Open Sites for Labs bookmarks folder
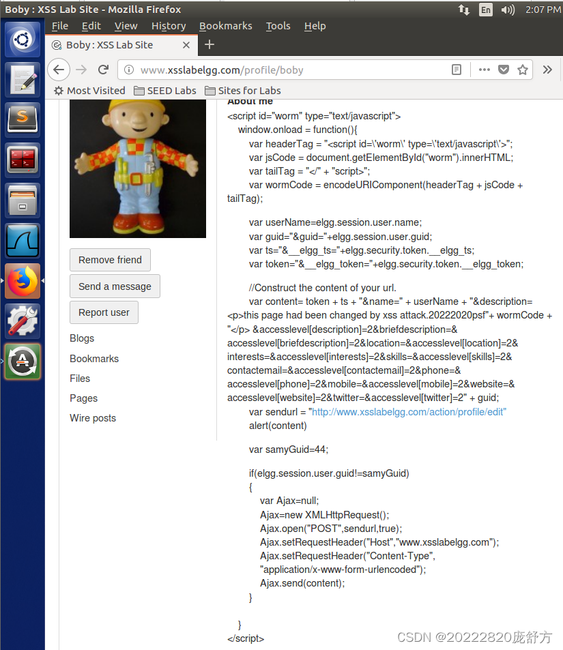This screenshot has width=563, height=650. 243,91
